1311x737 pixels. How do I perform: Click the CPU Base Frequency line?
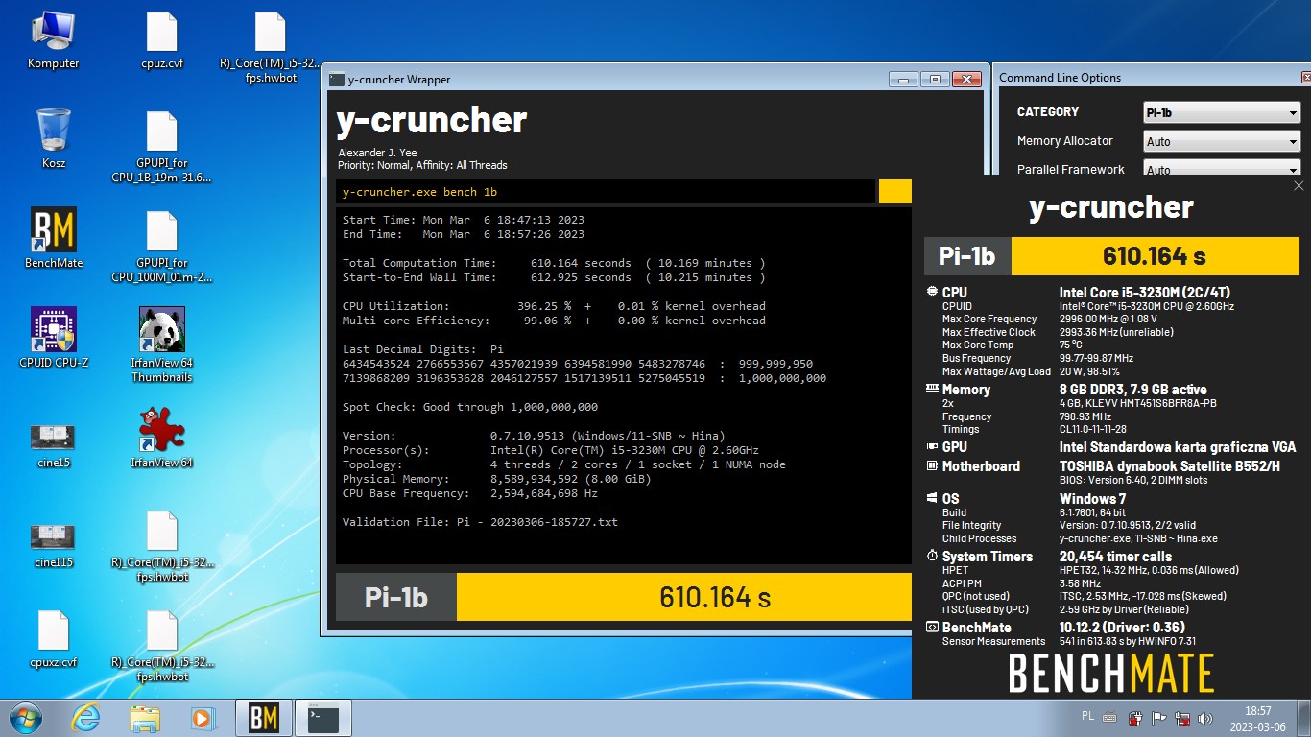point(470,493)
